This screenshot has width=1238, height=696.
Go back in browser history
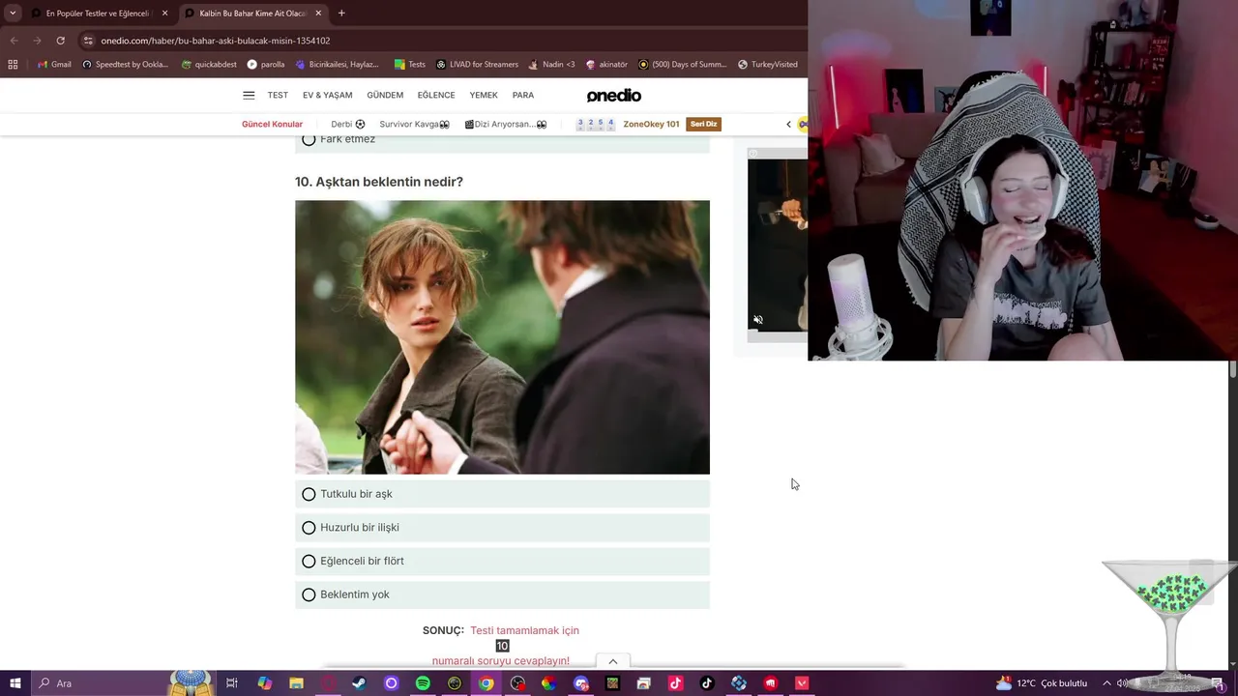pyautogui.click(x=14, y=41)
